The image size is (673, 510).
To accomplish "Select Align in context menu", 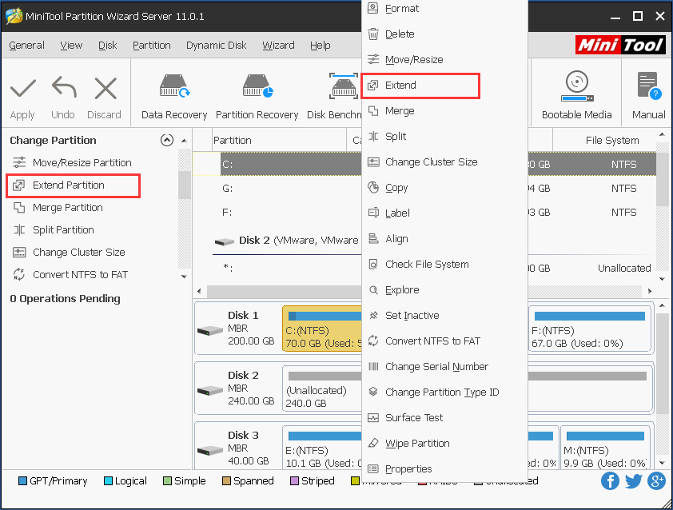I will (x=444, y=239).
